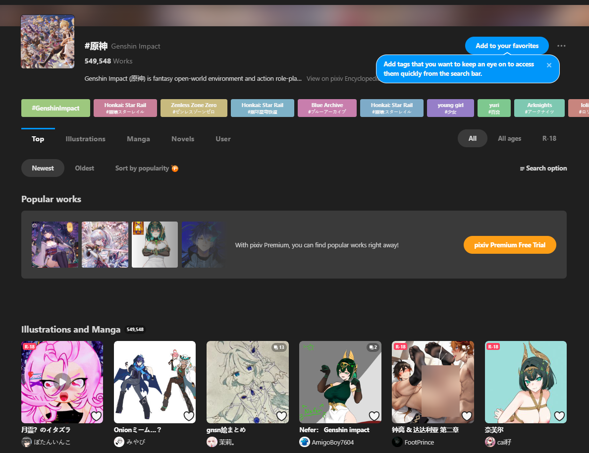The image size is (589, 453).
Task: Open artist name ぼたんいんこ
Action: (x=52, y=443)
